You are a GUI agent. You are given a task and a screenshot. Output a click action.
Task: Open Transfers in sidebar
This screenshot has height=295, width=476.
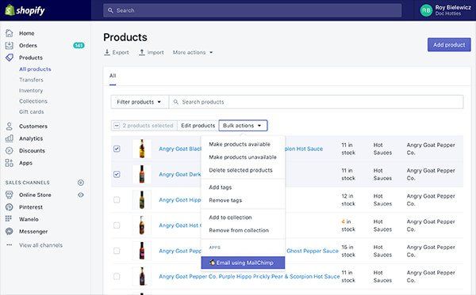click(31, 80)
